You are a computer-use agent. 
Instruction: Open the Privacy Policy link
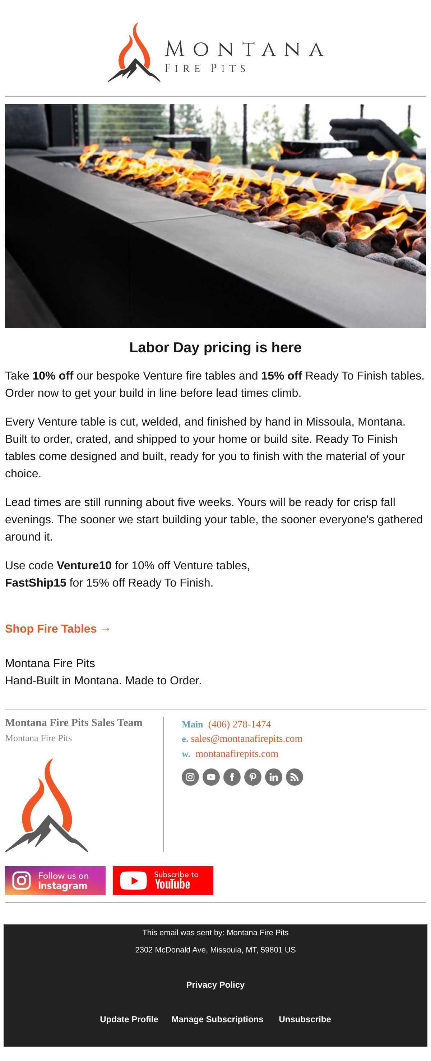click(215, 984)
